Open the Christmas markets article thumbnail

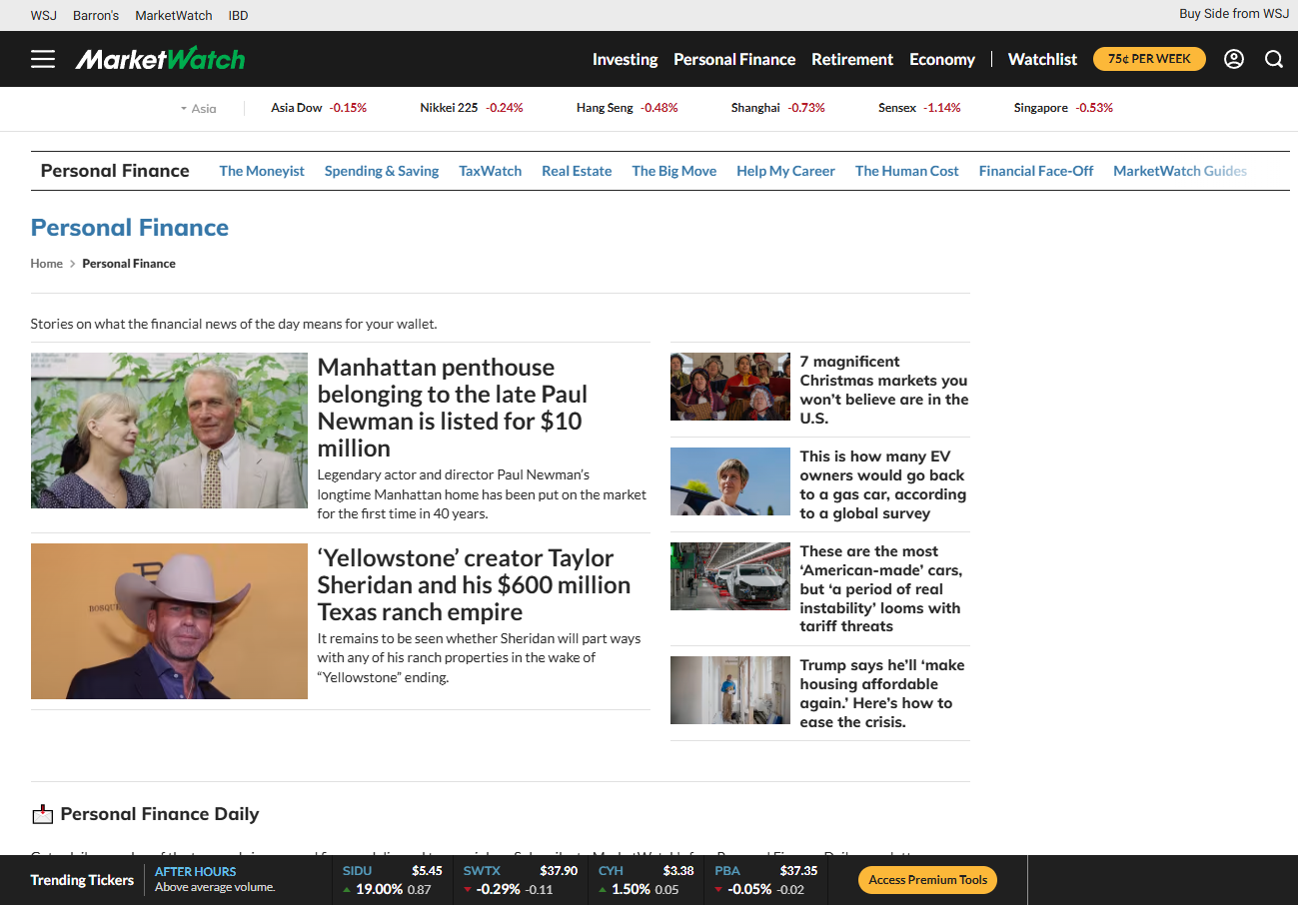coord(729,386)
